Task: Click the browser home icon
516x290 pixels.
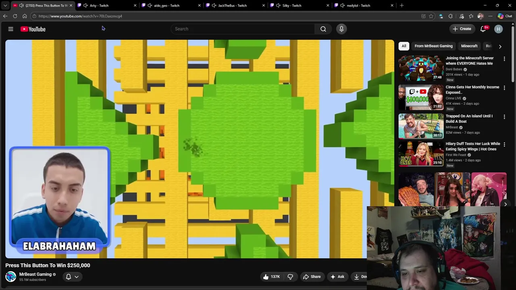Action: (x=25, y=16)
